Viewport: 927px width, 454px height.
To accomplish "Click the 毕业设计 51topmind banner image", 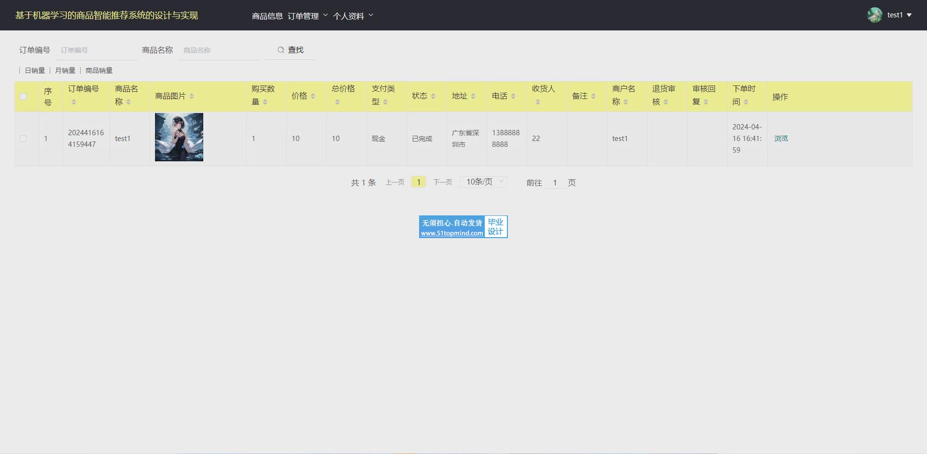I will (463, 227).
